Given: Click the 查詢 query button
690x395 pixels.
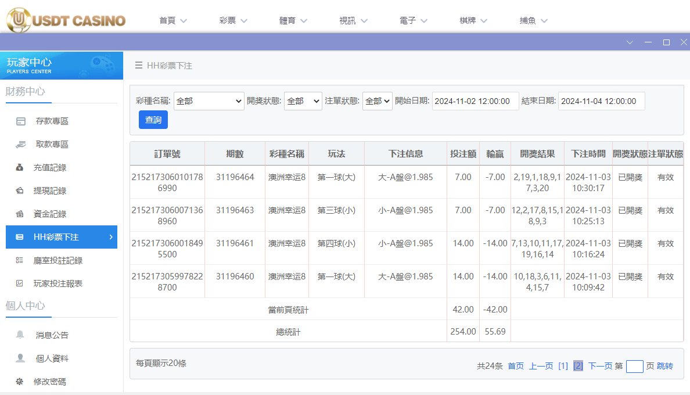Looking at the screenshot, I should 153,120.
